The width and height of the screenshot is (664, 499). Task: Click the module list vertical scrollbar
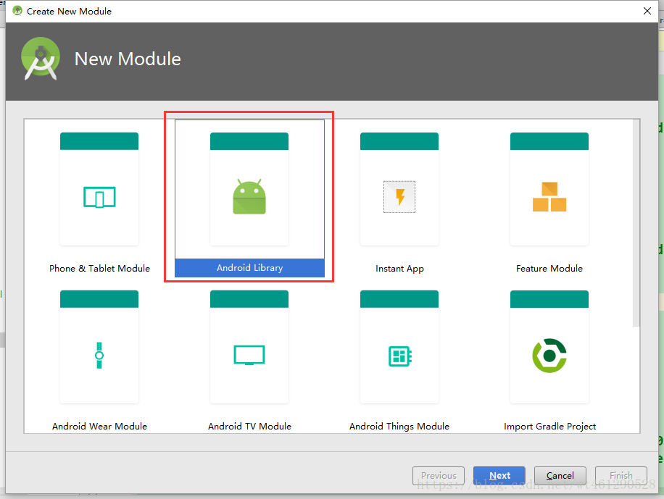coord(636,223)
